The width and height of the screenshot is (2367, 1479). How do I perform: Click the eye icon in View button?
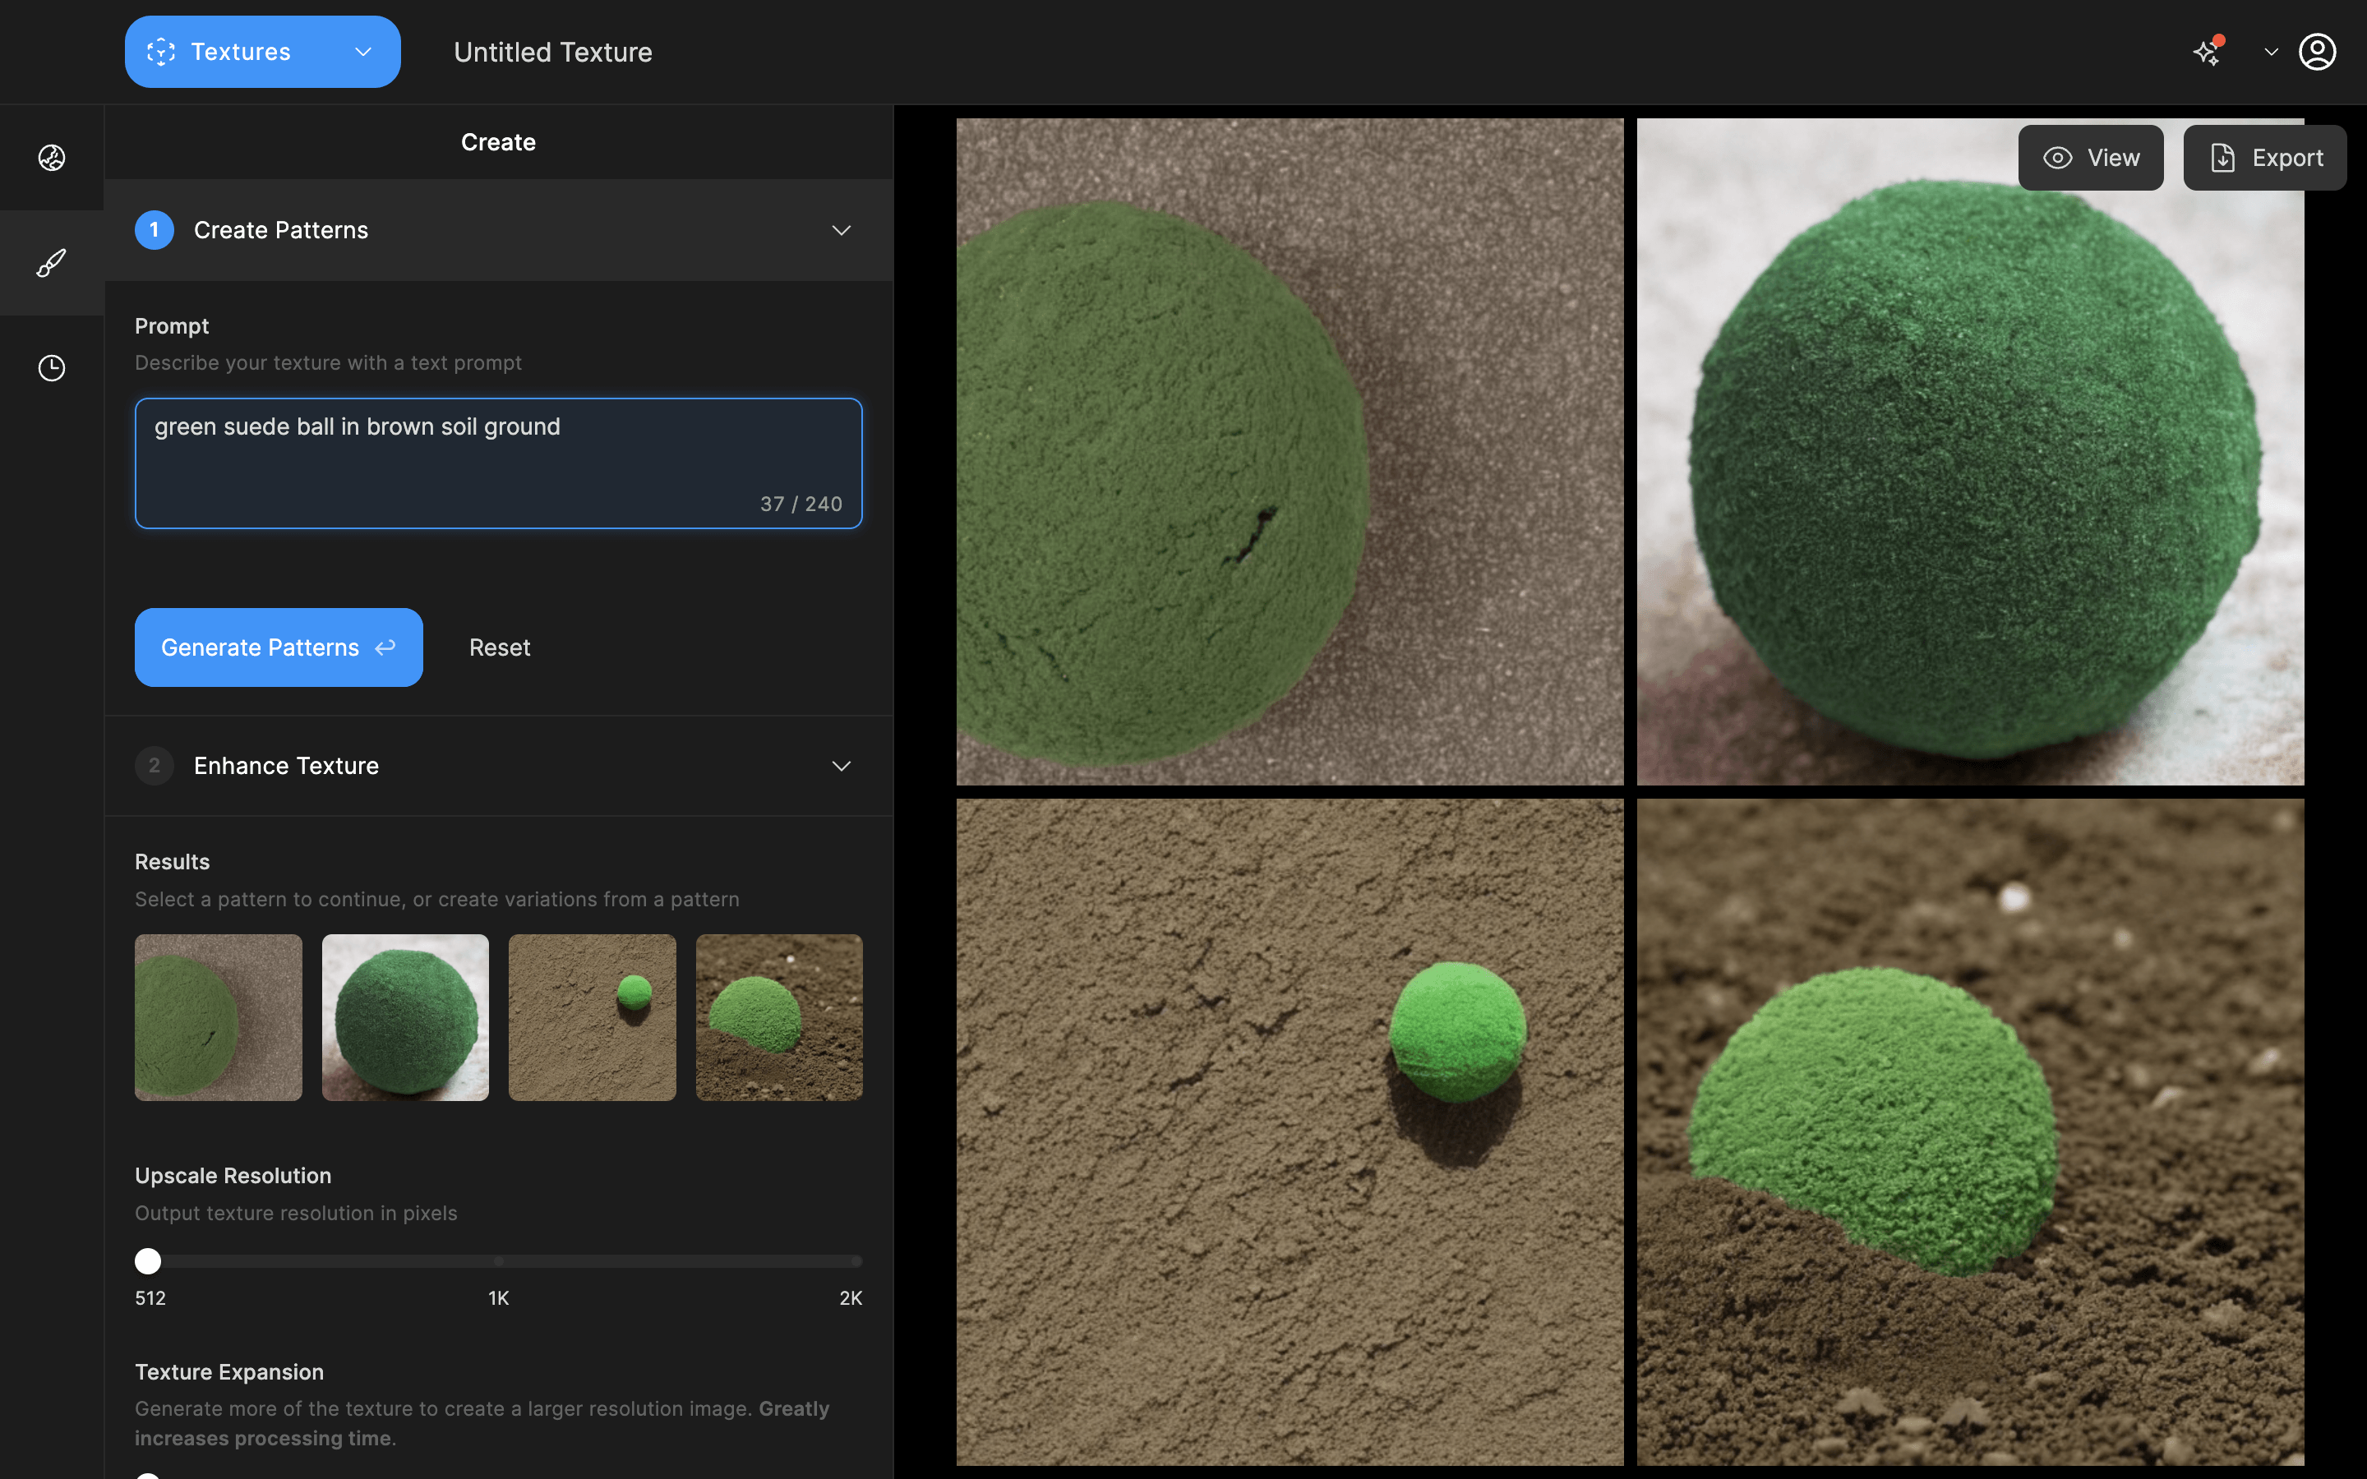(2058, 158)
